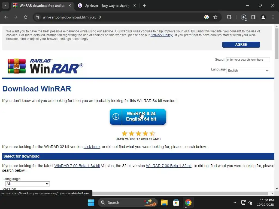Open Chrome three-dot menu
Viewport: 279px width, 209px height.
point(273,17)
